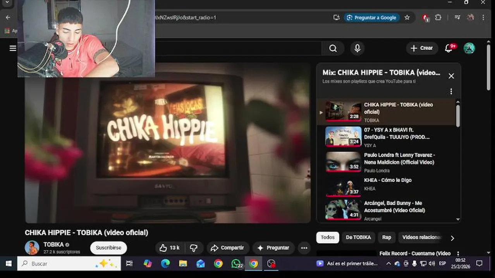Click Preguntar a Google lens button
The height and width of the screenshot is (278, 495).
pyautogui.click(x=371, y=17)
